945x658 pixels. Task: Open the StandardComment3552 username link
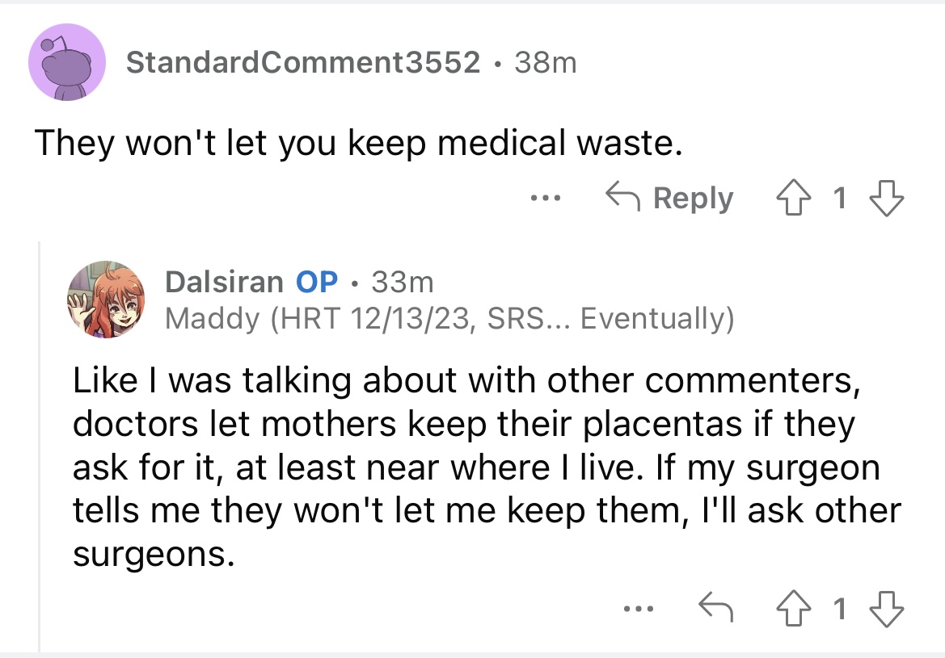tap(303, 62)
